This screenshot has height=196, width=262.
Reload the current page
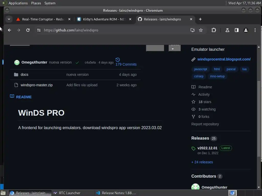click(x=28, y=30)
